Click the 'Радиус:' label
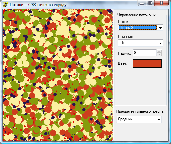The width and height of the screenshot is (171, 144). click(x=124, y=53)
